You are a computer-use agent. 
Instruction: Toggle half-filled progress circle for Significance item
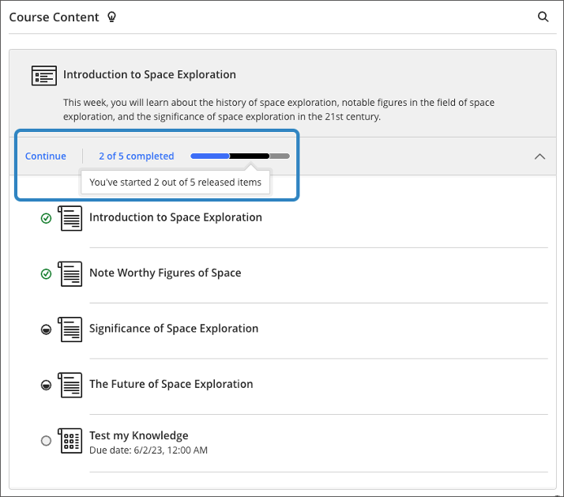(x=46, y=329)
